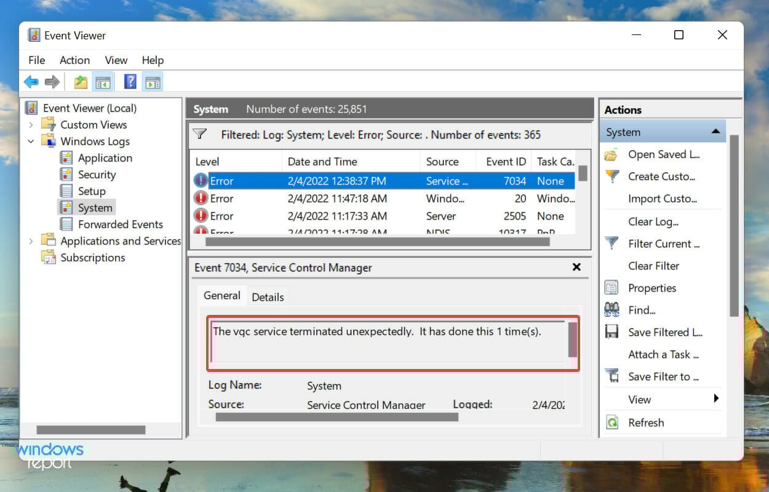Click the Find binoculars icon

(x=612, y=310)
